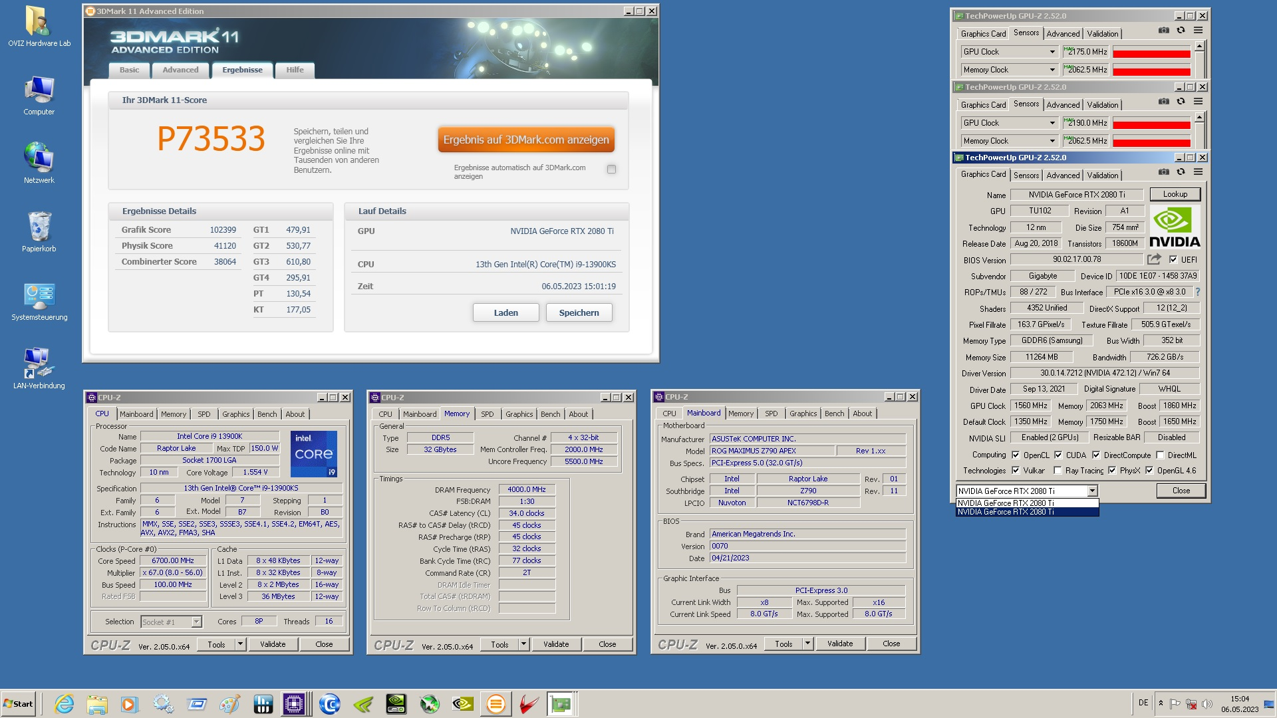Viewport: 1277px width, 718px height.
Task: Click the volume speaker icon in system tray
Action: tap(1207, 704)
